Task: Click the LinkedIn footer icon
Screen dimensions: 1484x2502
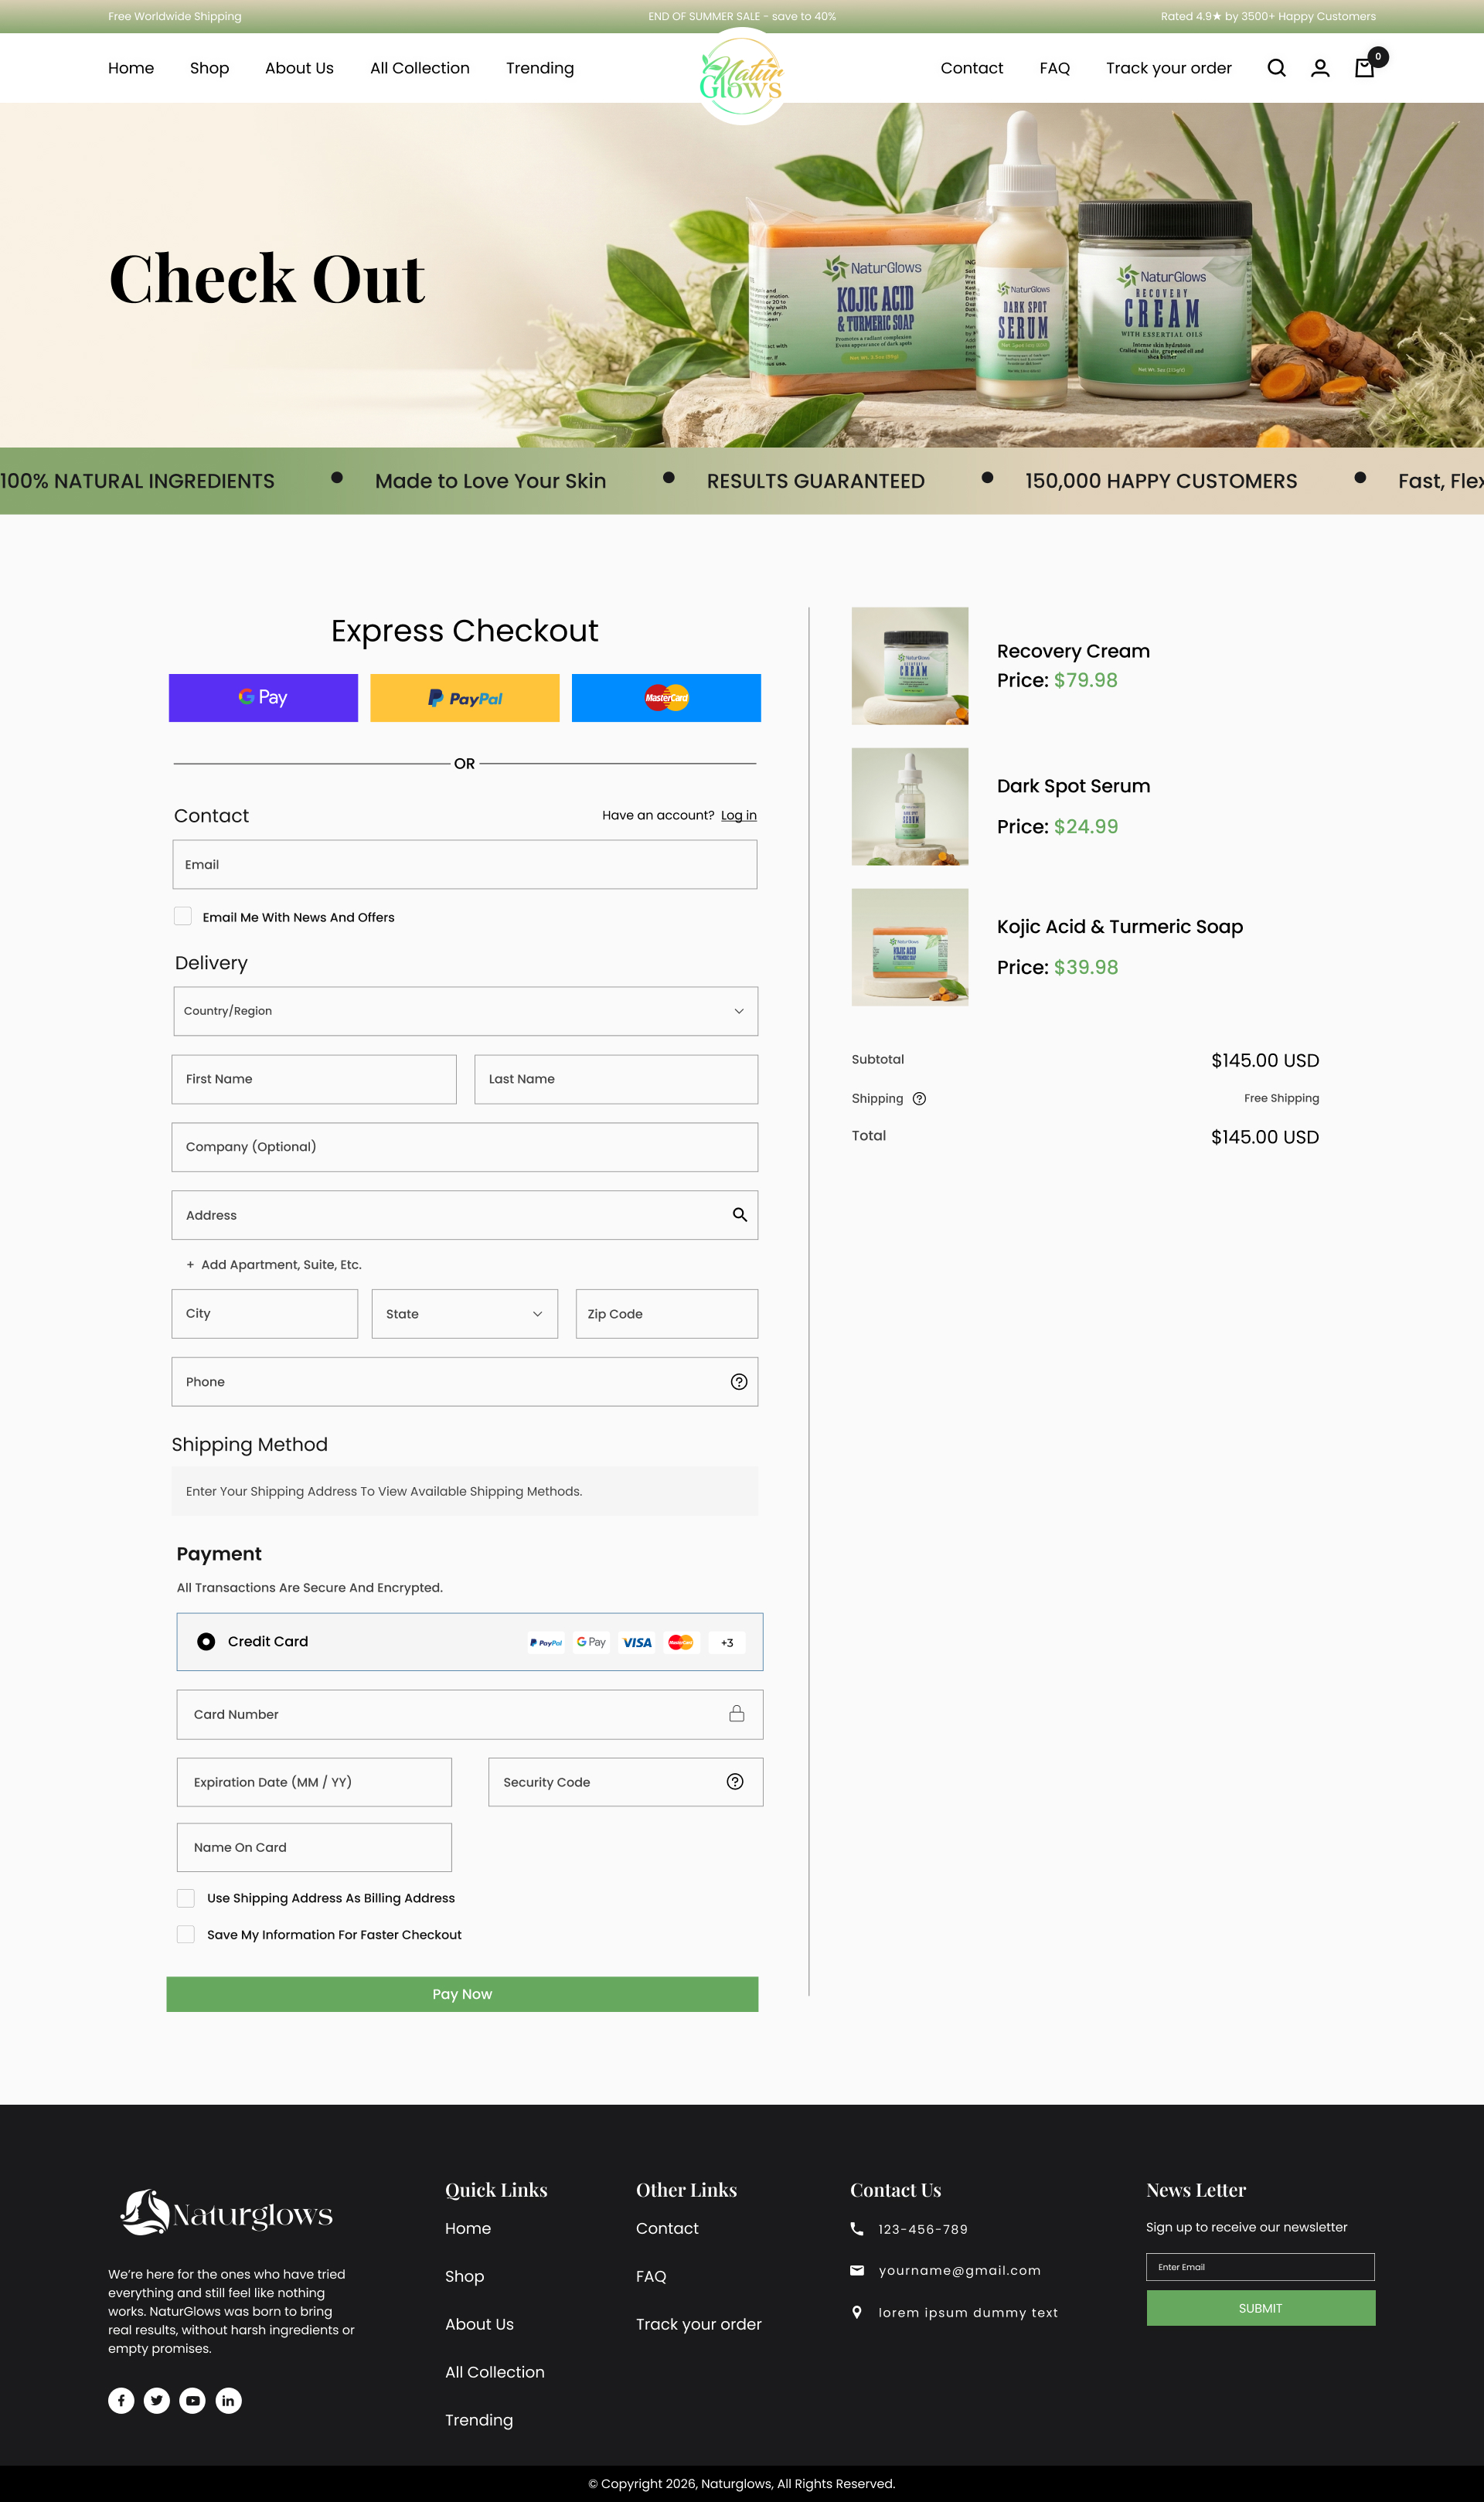Action: 228,2400
